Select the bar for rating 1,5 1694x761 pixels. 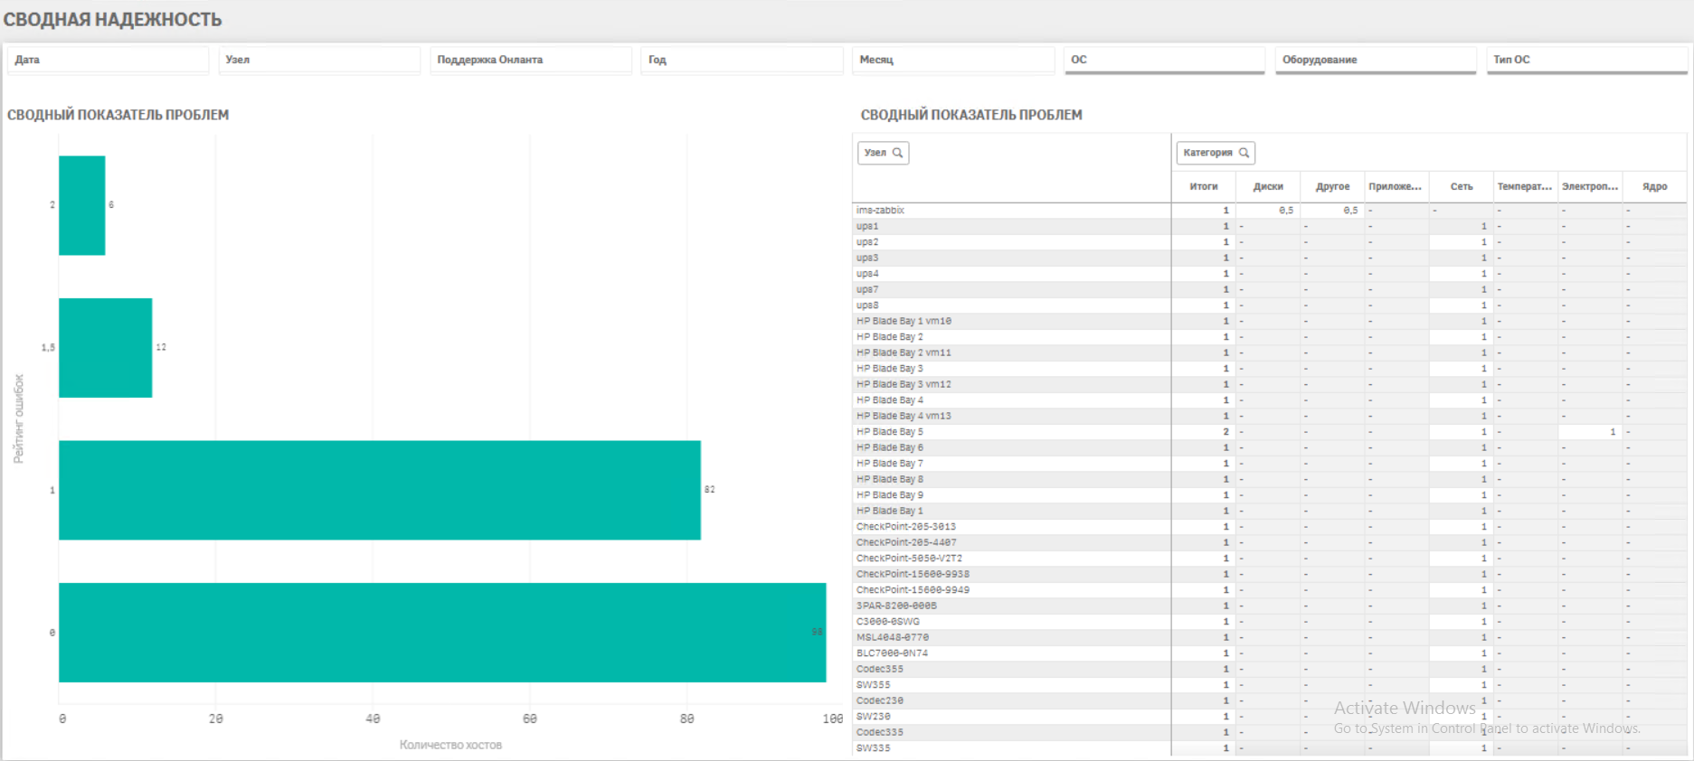coord(106,348)
